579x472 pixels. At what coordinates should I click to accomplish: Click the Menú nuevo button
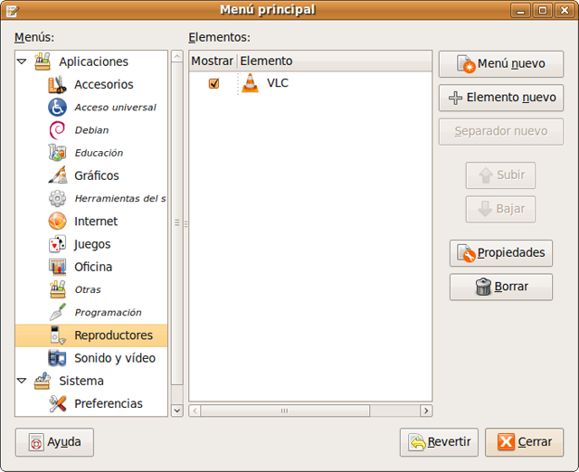pos(500,64)
